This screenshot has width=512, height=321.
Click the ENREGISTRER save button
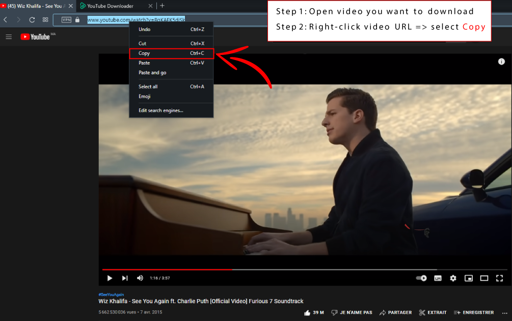pos(473,312)
